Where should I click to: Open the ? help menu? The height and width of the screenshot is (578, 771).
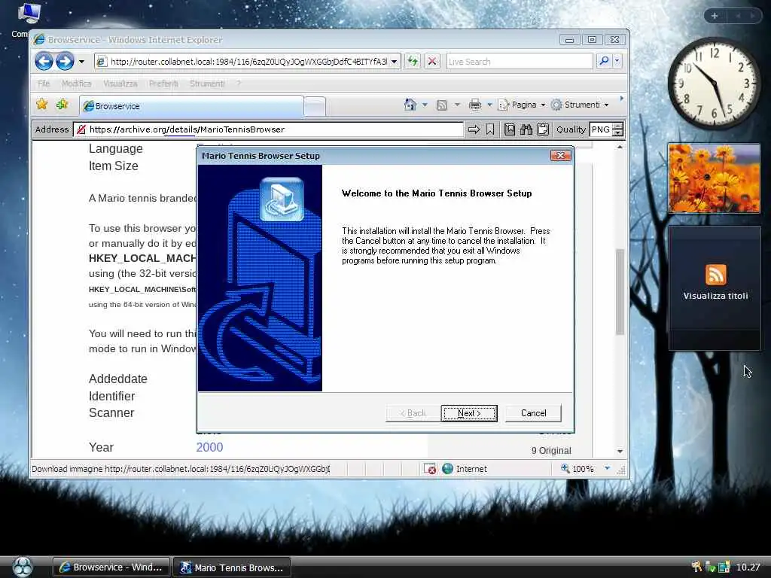pos(239,84)
